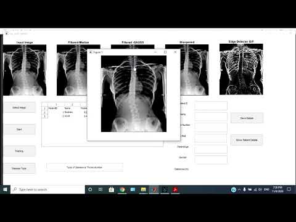The width and height of the screenshot is (296, 222).
Task: Select the Input Image X-ray thumbnail
Action: (25, 70)
